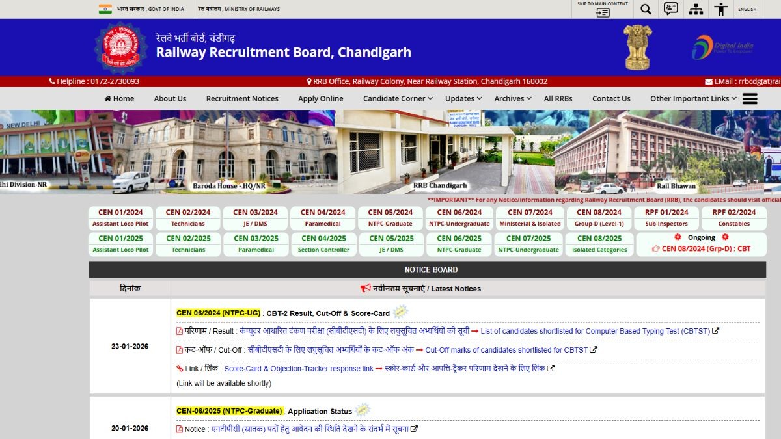This screenshot has height=439, width=781.
Task: Open the hamburger menu next to Other Important Links
Action: pyautogui.click(x=750, y=98)
